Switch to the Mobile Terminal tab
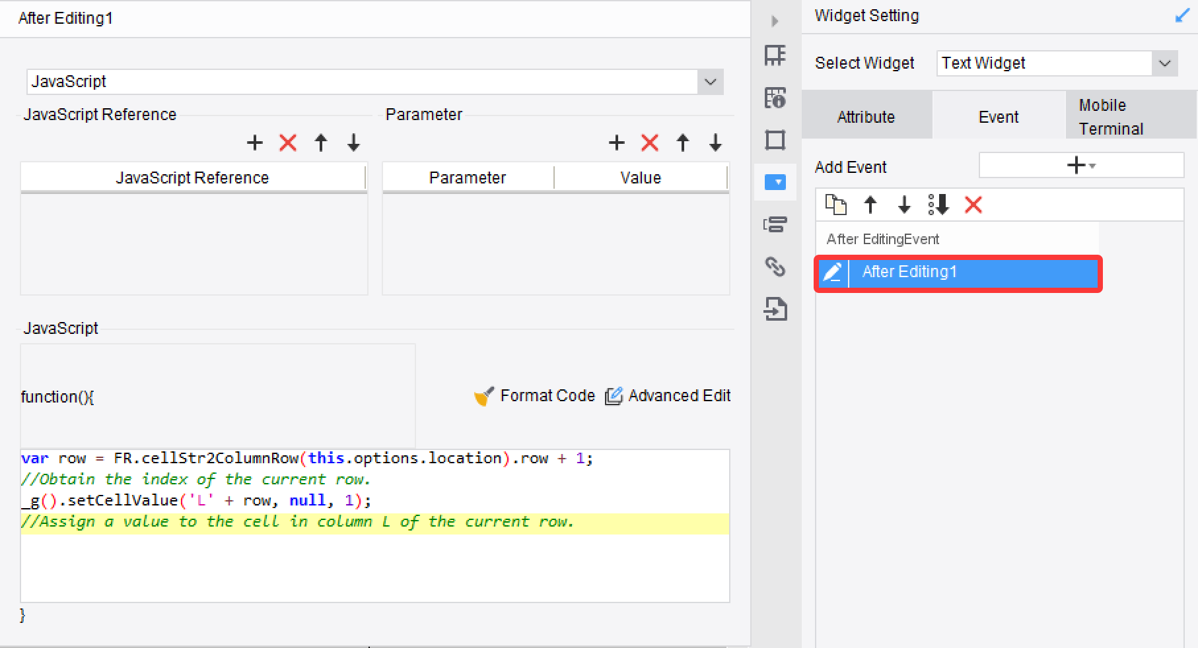Screen dimensions: 1198x648 coord(1111,116)
